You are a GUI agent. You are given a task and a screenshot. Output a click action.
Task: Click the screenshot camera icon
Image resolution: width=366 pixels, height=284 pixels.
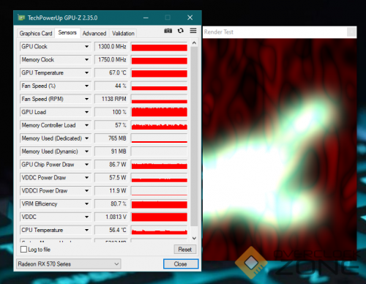click(168, 31)
